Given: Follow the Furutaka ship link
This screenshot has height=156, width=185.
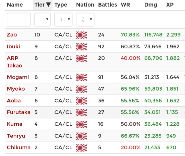Looking at the screenshot, I should point(18,112).
